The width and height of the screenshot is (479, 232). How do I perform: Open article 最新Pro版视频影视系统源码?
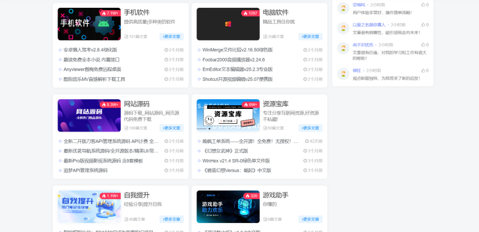click(103, 161)
